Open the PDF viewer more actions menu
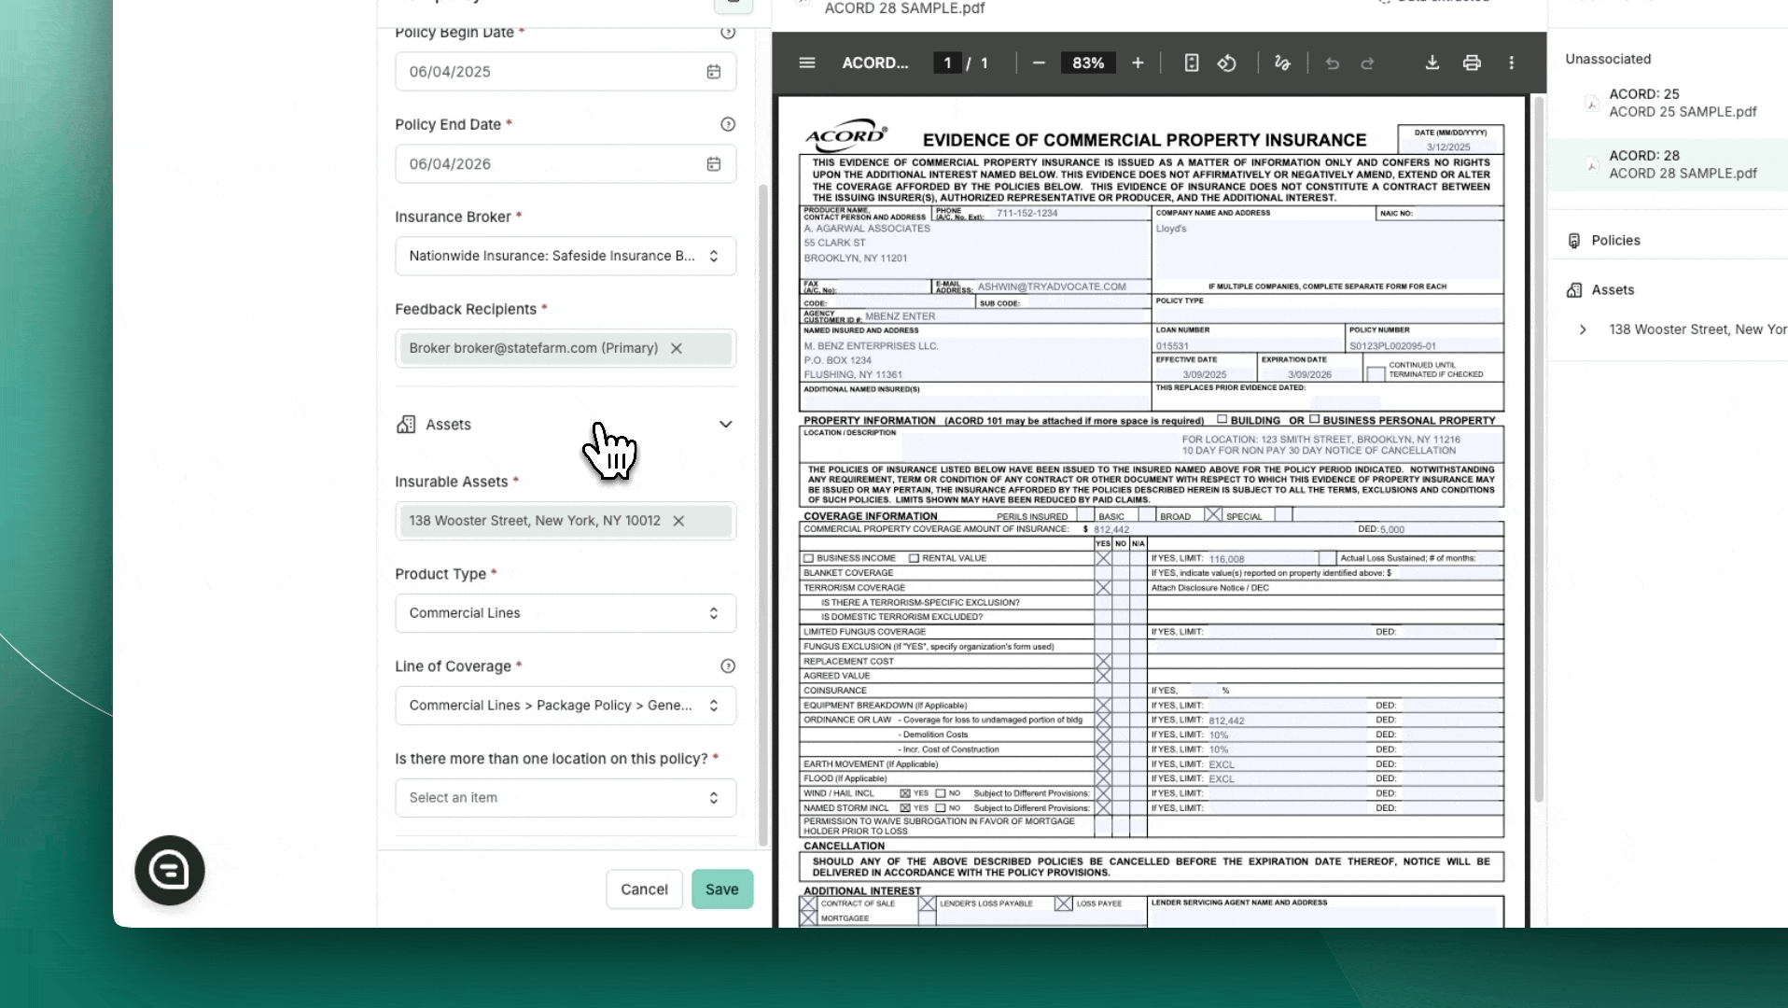 tap(1512, 63)
